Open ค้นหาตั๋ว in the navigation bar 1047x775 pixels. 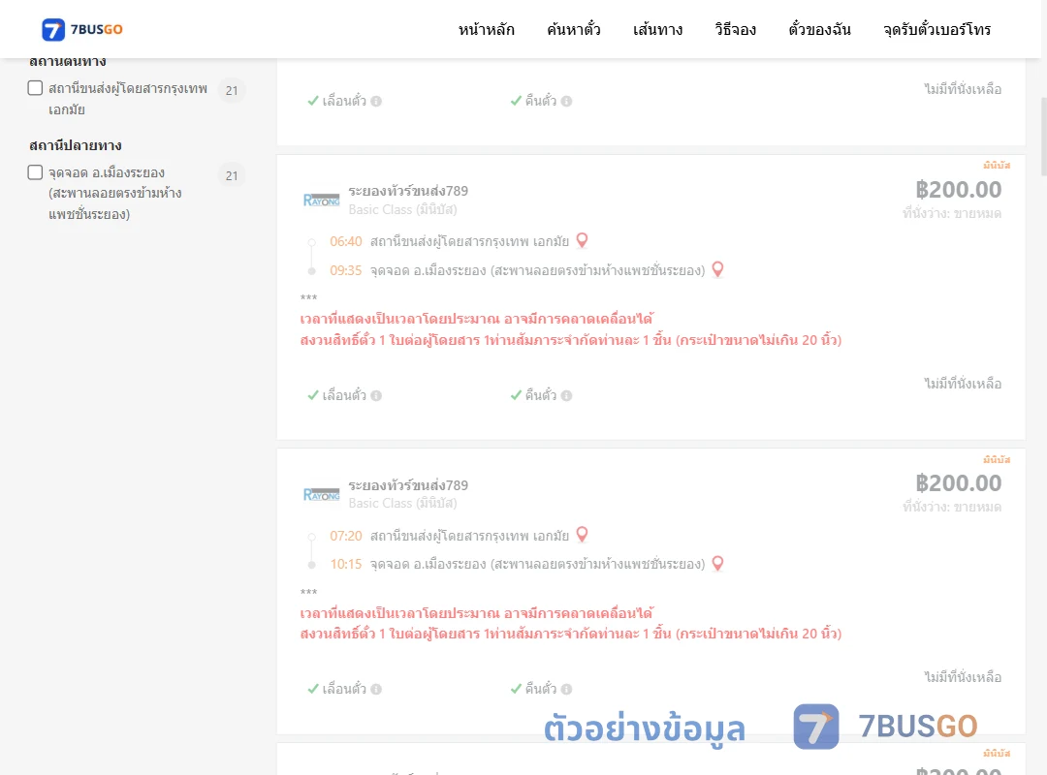click(x=574, y=29)
